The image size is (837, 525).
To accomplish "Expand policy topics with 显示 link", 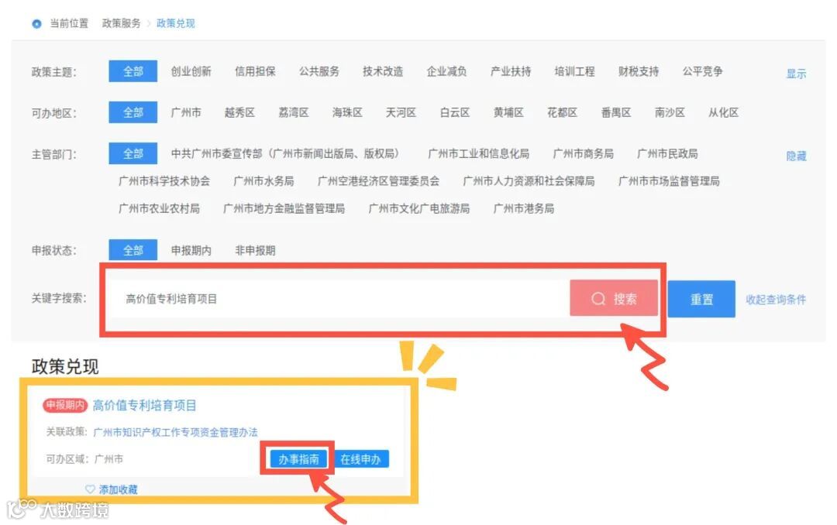I will [x=796, y=74].
